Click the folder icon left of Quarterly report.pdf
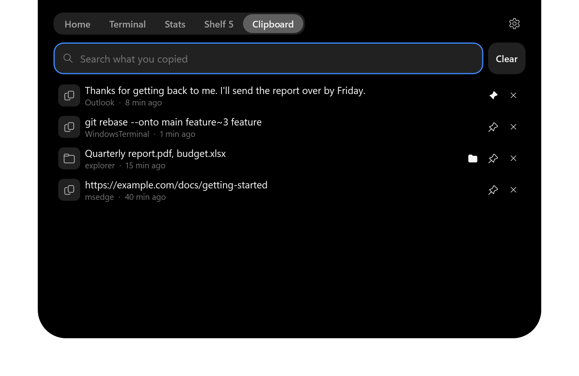The height and width of the screenshot is (376, 579). pyautogui.click(x=69, y=159)
